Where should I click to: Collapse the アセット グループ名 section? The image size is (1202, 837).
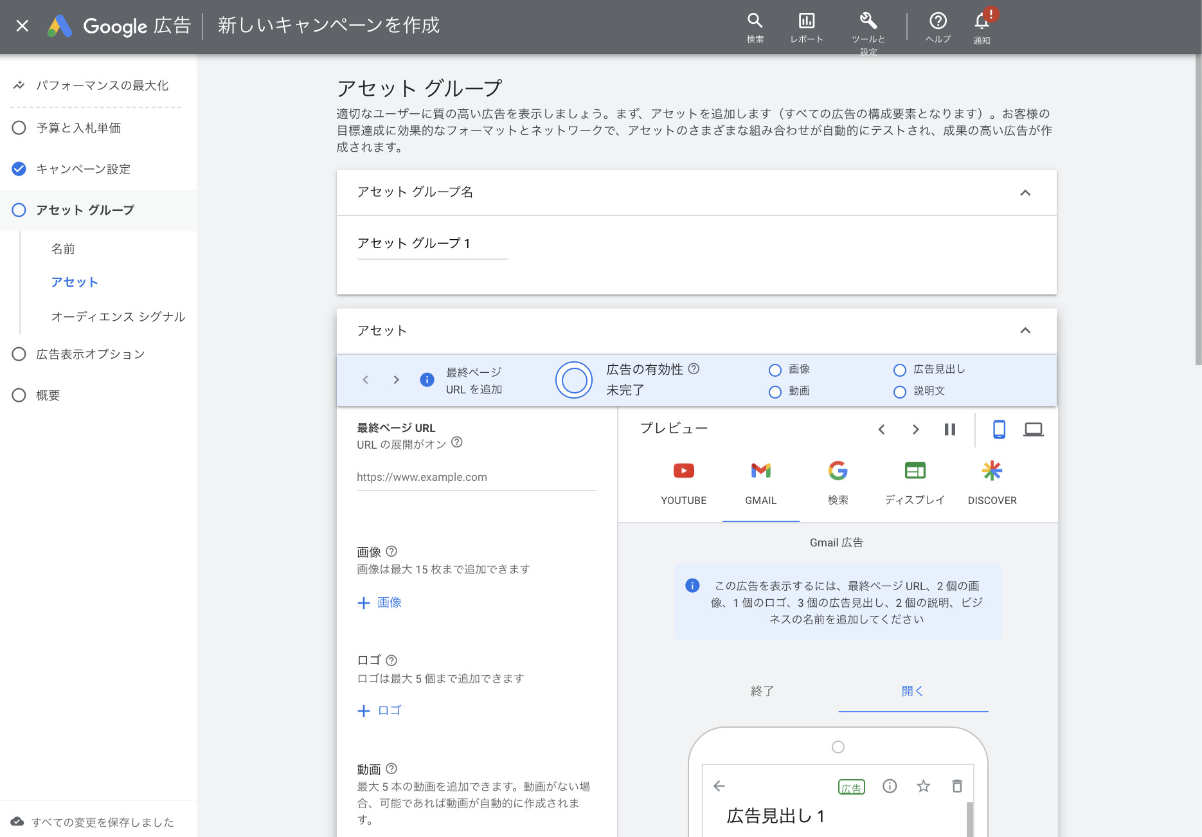pyautogui.click(x=1026, y=192)
